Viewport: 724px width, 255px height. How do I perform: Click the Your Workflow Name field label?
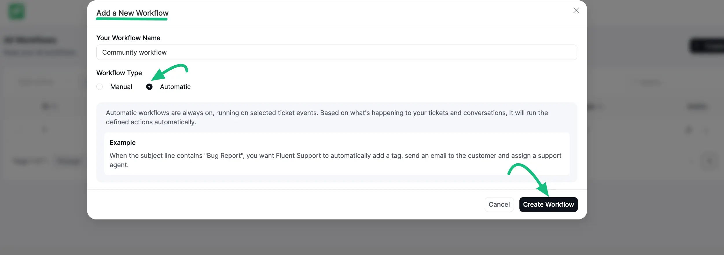(128, 38)
